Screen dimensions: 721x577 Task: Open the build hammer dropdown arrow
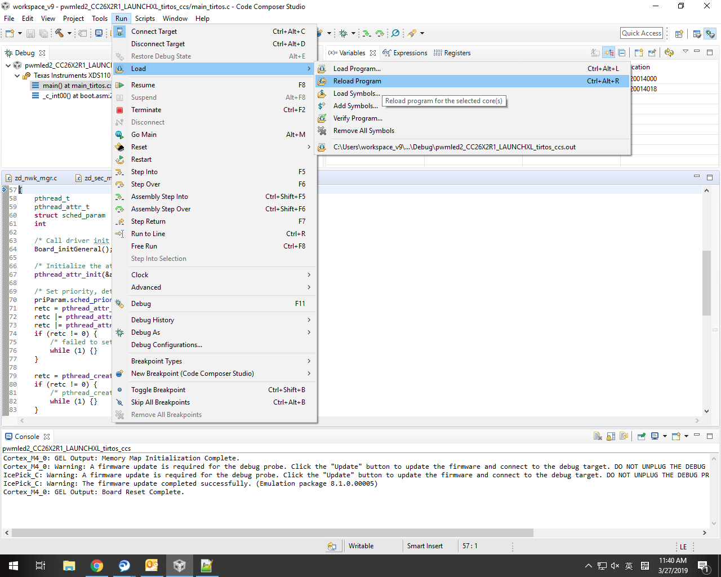(69, 33)
